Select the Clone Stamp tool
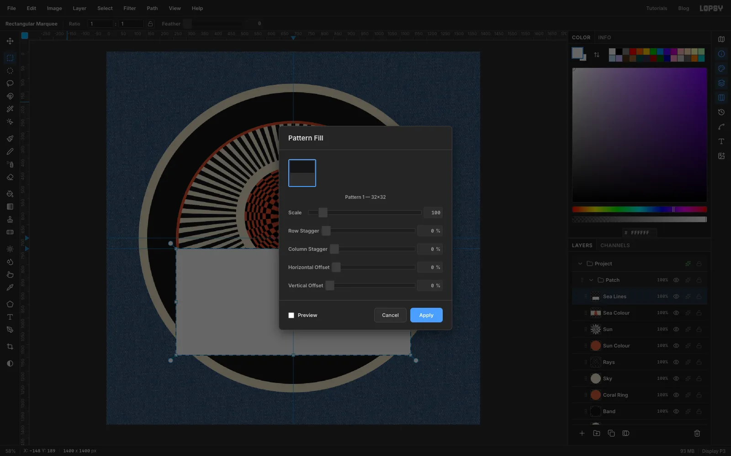 click(x=10, y=219)
